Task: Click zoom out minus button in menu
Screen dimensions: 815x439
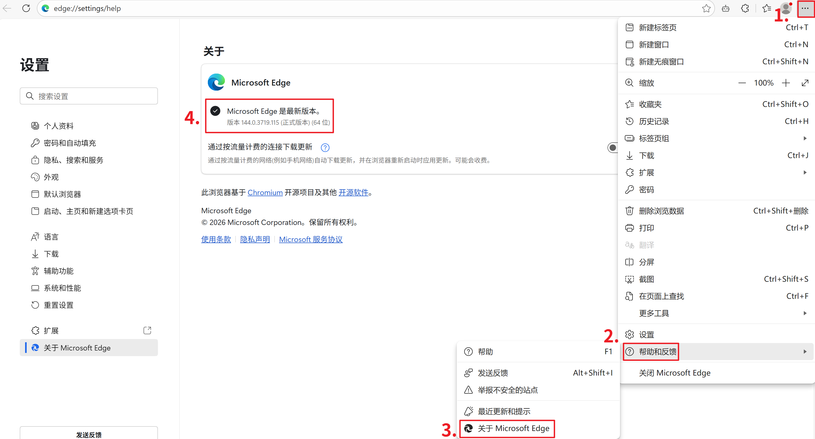Action: [742, 83]
